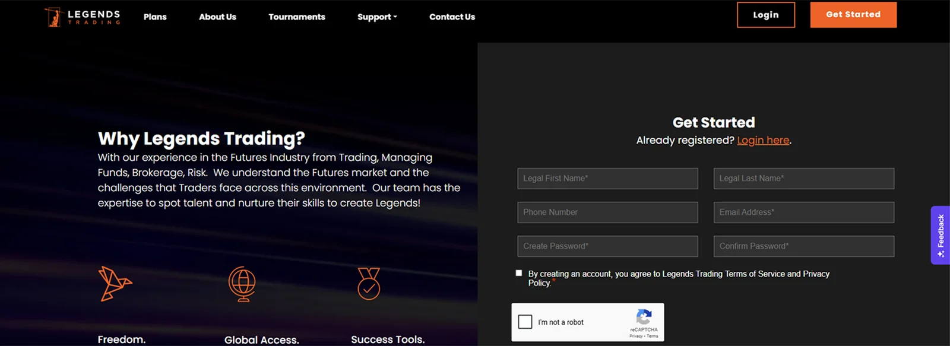Open the Plans menu item
950x346 pixels.
155,17
